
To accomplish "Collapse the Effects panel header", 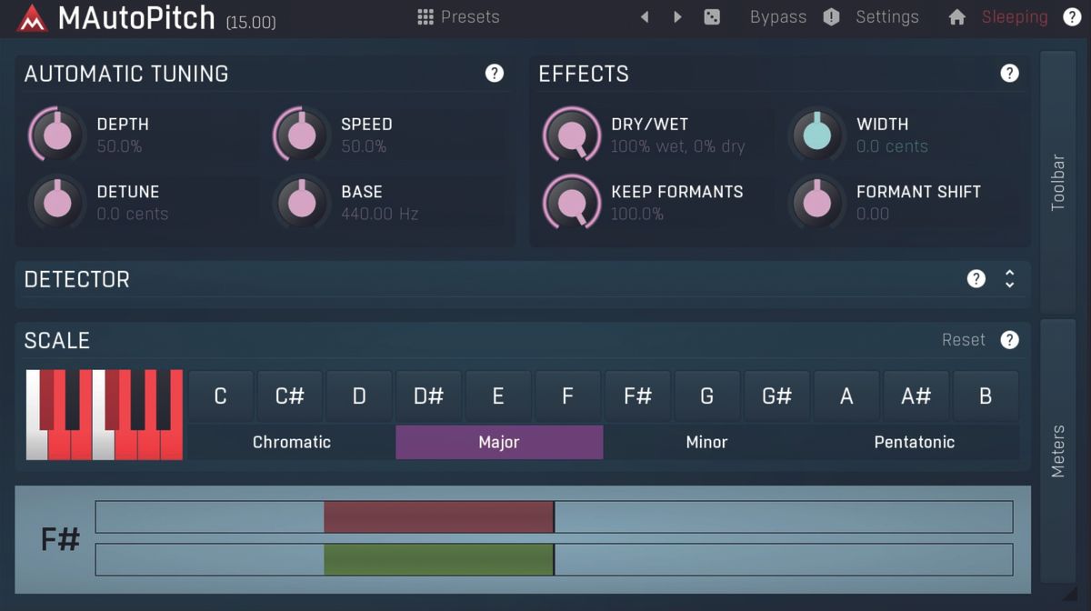I will (x=584, y=74).
